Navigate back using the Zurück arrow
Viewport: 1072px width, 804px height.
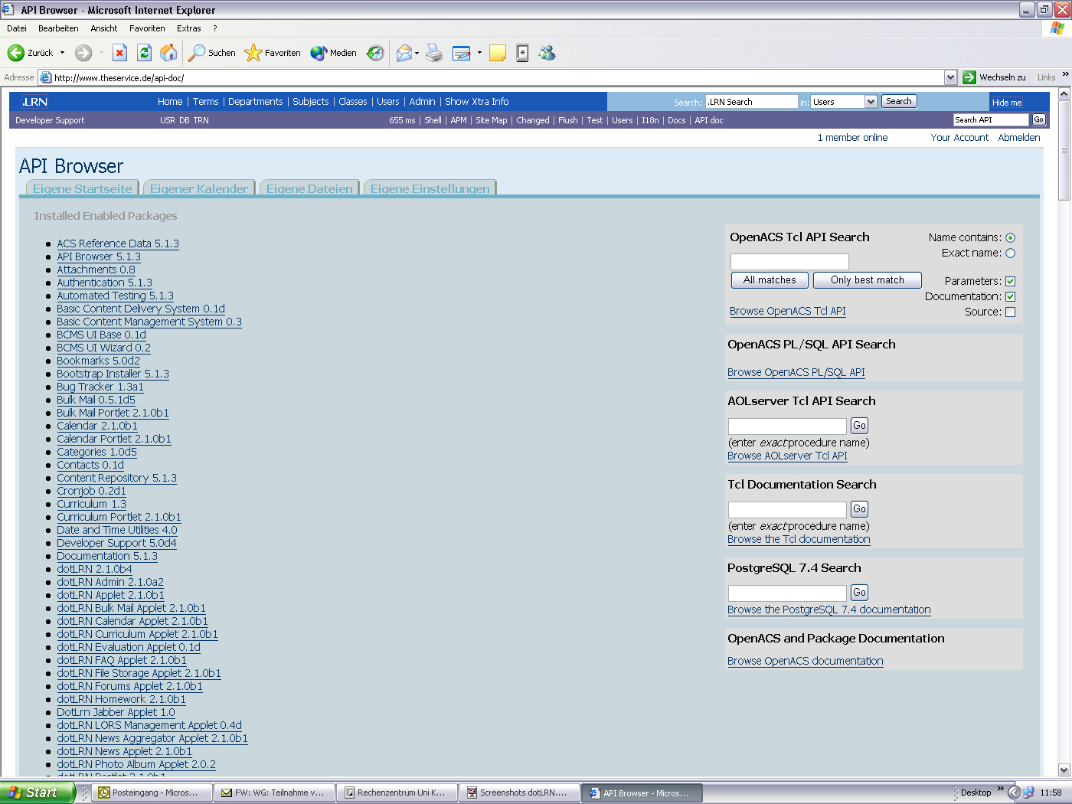click(x=17, y=52)
